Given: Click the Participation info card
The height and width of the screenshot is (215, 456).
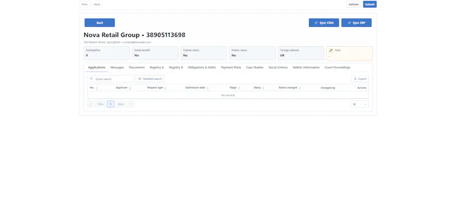Looking at the screenshot, I should 107,53.
